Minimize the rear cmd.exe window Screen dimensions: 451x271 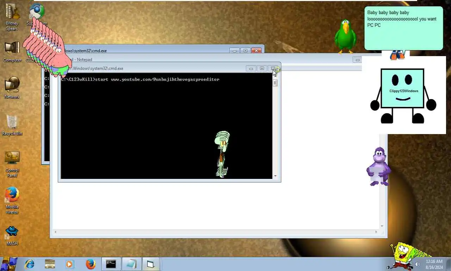[235, 50]
